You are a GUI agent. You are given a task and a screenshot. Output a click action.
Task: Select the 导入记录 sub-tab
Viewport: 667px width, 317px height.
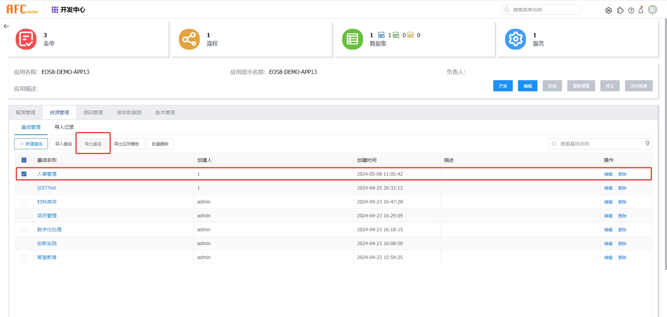tap(64, 127)
